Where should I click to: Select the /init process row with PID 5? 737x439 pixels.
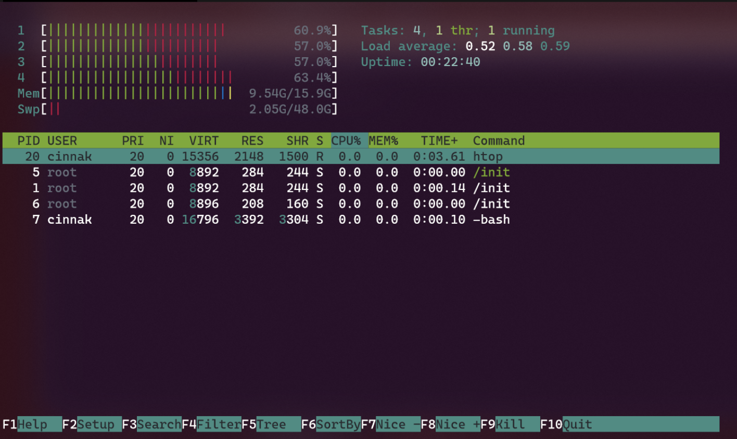pyautogui.click(x=361, y=172)
